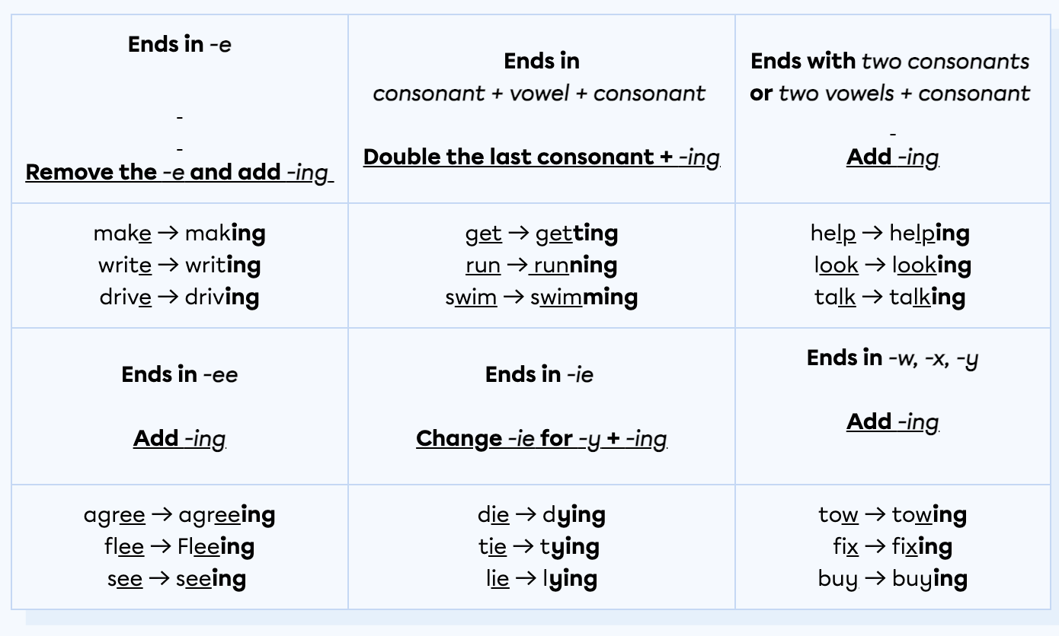The width and height of the screenshot is (1059, 636).
Task: Click 'consonant + vowel + consonant' italic text
Action: pyautogui.click(x=539, y=94)
